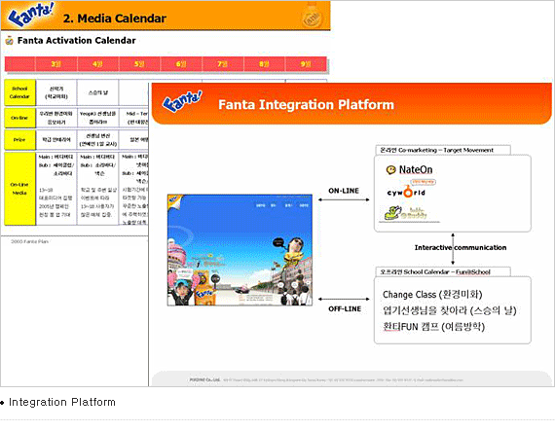Click the gray footer bar of the Integration slide
This screenshot has height=431, width=555.
point(351,378)
